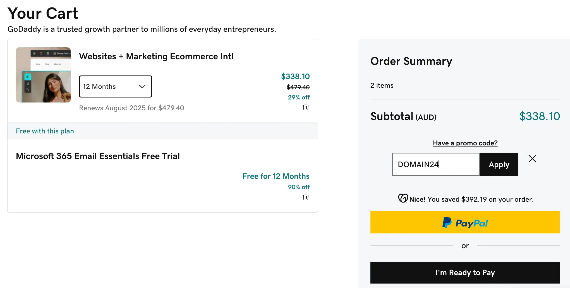Click the Websites + Marketing product thumbnail
Screen dimensions: 570x288
pos(43,75)
